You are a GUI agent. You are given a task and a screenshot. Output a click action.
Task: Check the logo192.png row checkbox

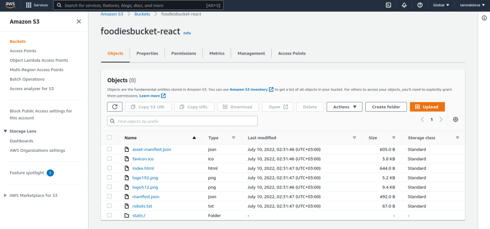click(109, 177)
